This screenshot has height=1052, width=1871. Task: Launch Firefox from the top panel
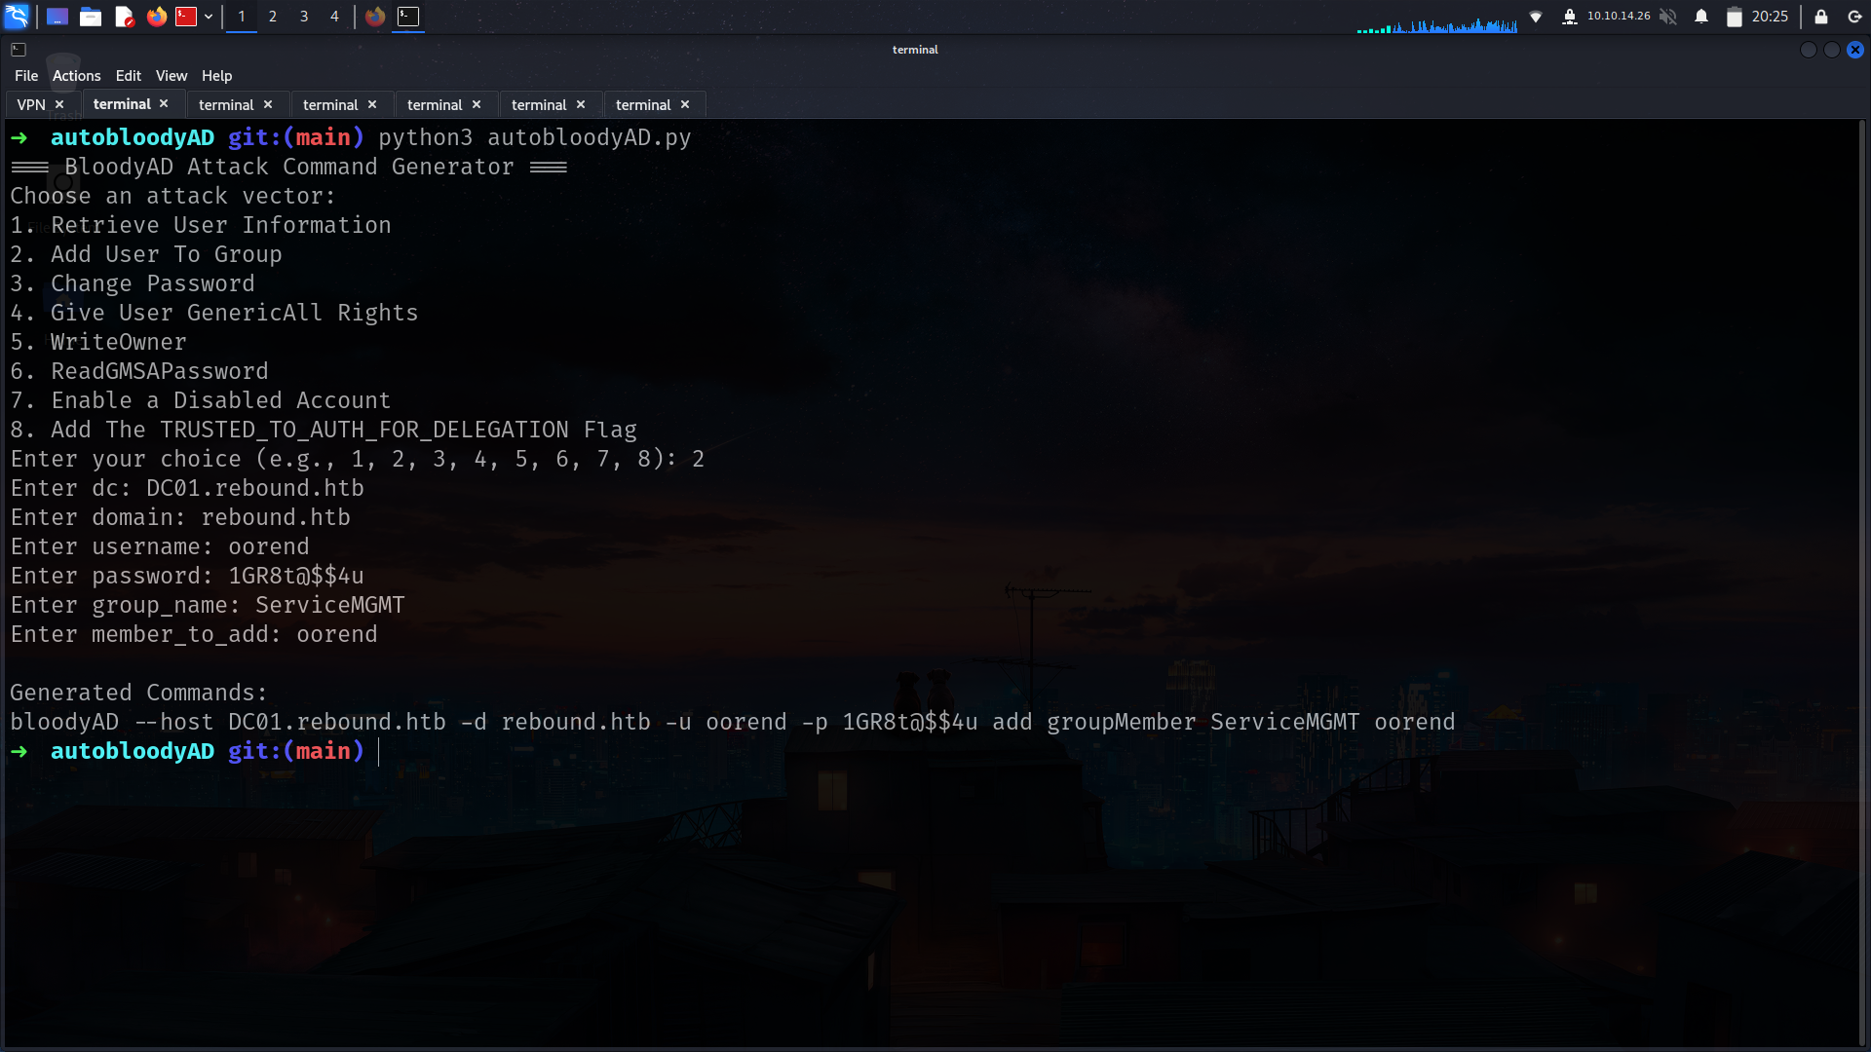(x=156, y=17)
